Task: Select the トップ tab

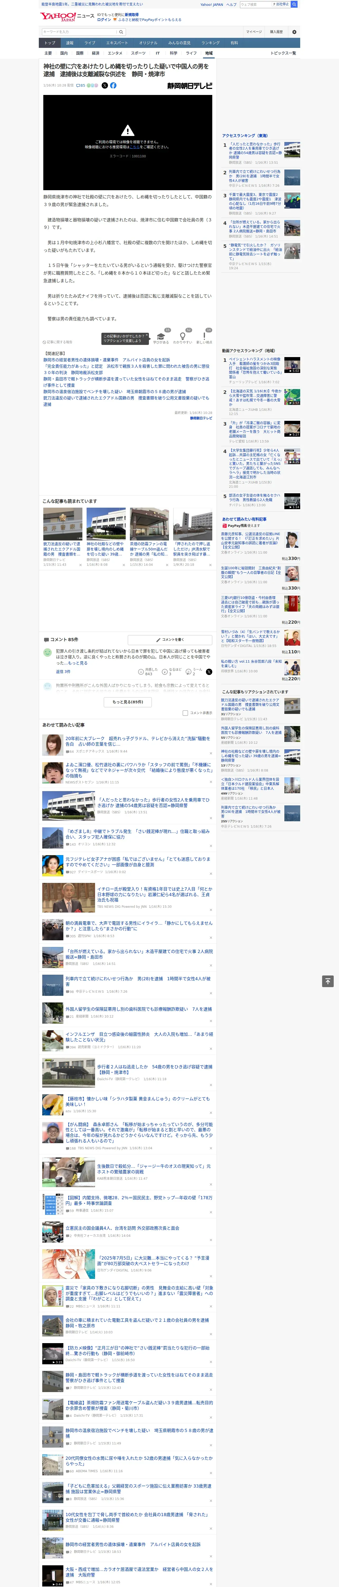Action: pos(50,43)
